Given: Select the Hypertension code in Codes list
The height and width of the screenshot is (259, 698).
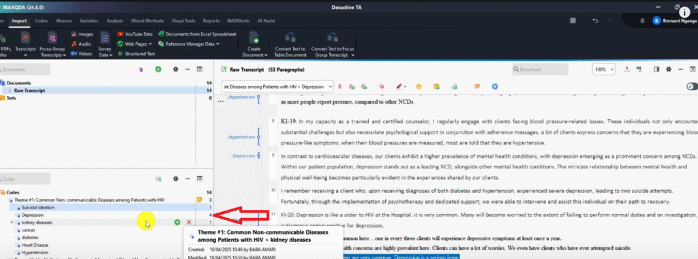Looking at the screenshot, I should pos(35,252).
